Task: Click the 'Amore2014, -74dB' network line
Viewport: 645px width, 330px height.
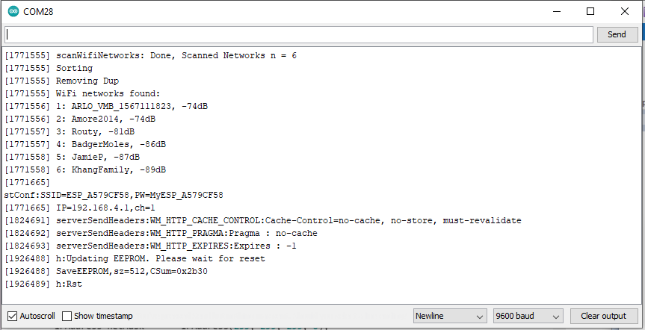Action: point(80,119)
